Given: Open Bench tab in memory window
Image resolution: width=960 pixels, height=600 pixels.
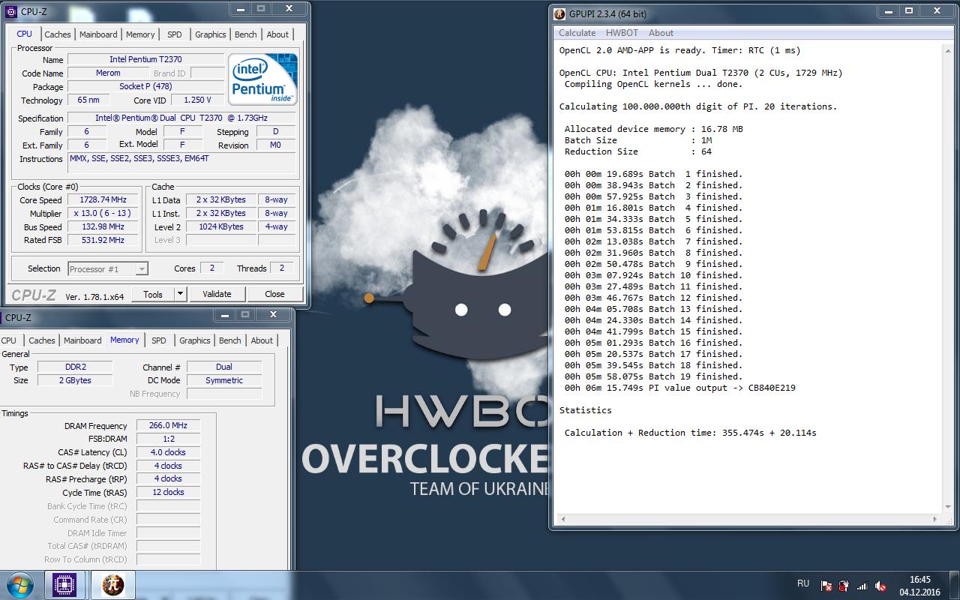Looking at the screenshot, I should 230,340.
